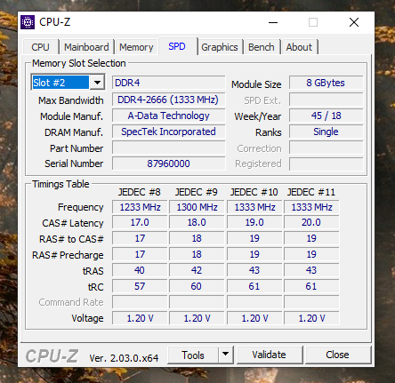Image resolution: width=395 pixels, height=383 pixels.
Task: Select the SPD tab
Action: [177, 46]
